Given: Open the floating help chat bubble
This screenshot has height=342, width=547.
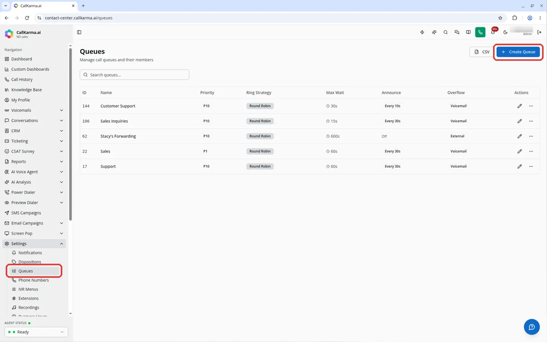Looking at the screenshot, I should [531, 327].
